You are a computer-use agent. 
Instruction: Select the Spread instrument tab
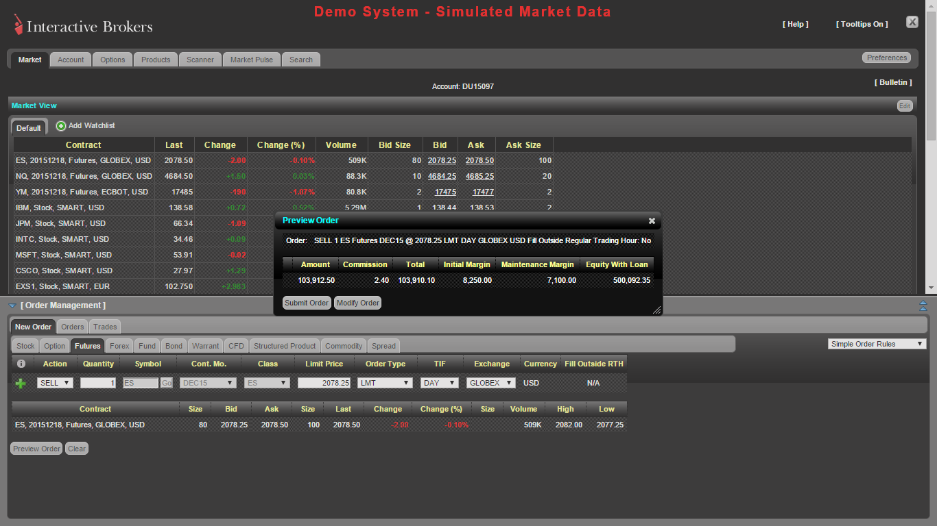pyautogui.click(x=383, y=346)
